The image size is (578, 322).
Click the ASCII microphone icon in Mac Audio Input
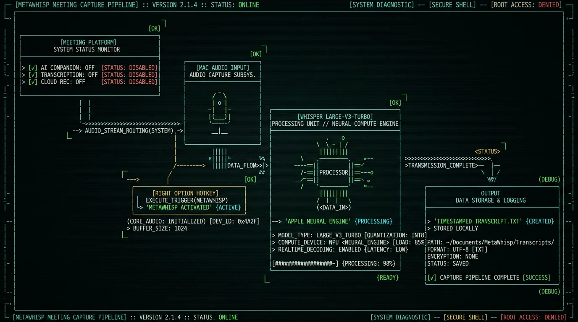[220, 112]
